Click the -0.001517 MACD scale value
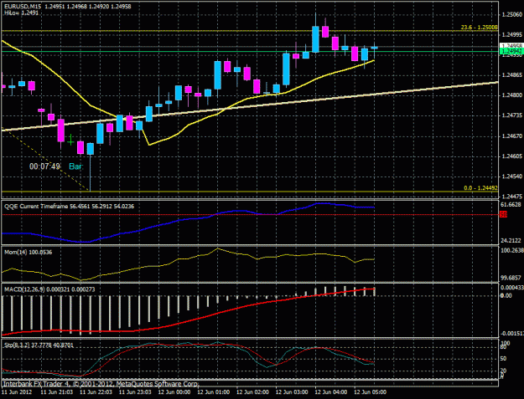524x399 pixels. (512, 333)
